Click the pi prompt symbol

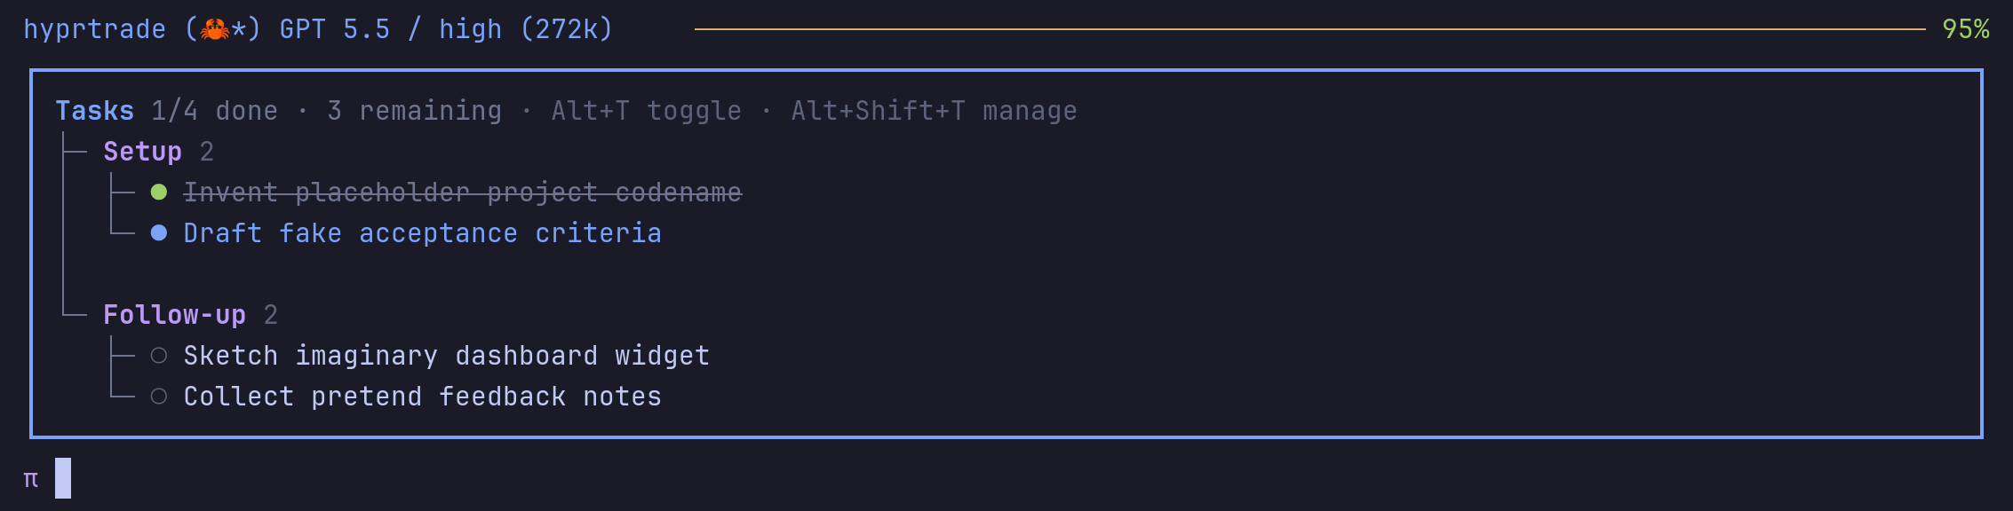[31, 480]
